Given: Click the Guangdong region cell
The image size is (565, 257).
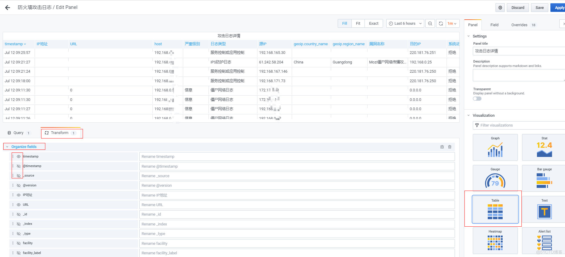Looking at the screenshot, I should point(342,62).
